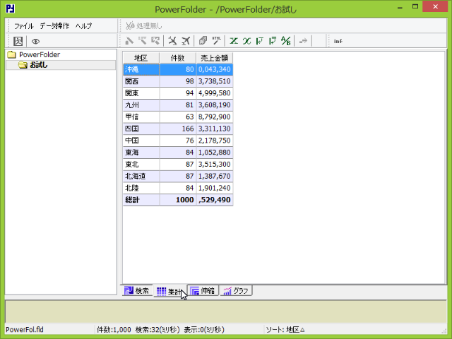This screenshot has width=452, height=339.
Task: Close the PowerFolder window
Action: [435, 6]
